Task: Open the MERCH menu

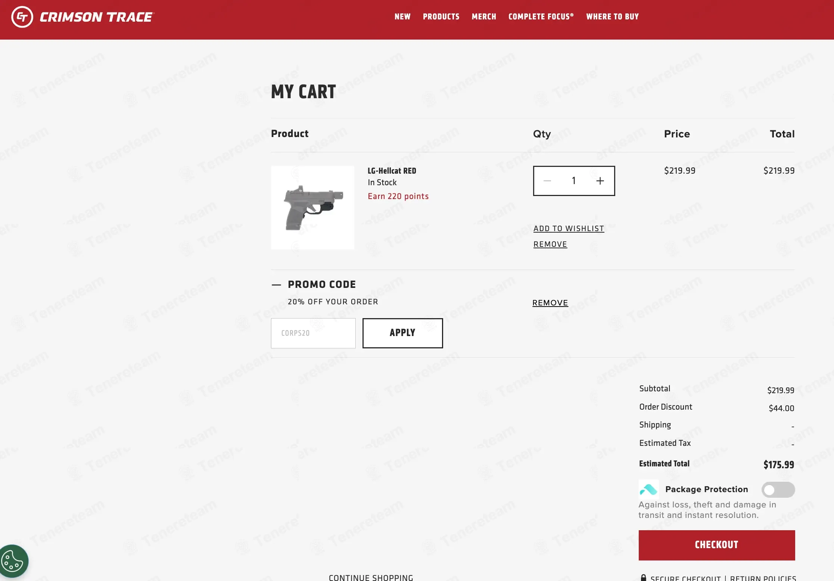Action: pos(484,17)
